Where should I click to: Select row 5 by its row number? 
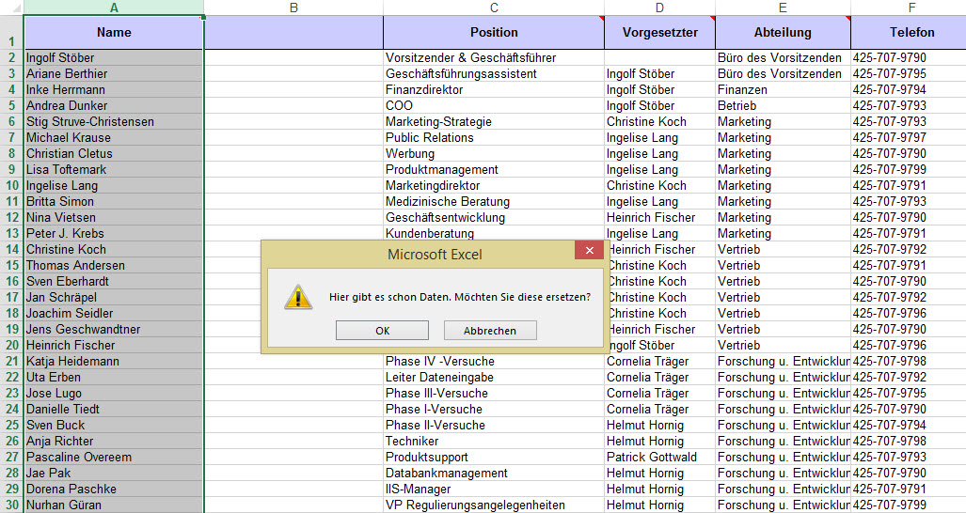tap(11, 105)
